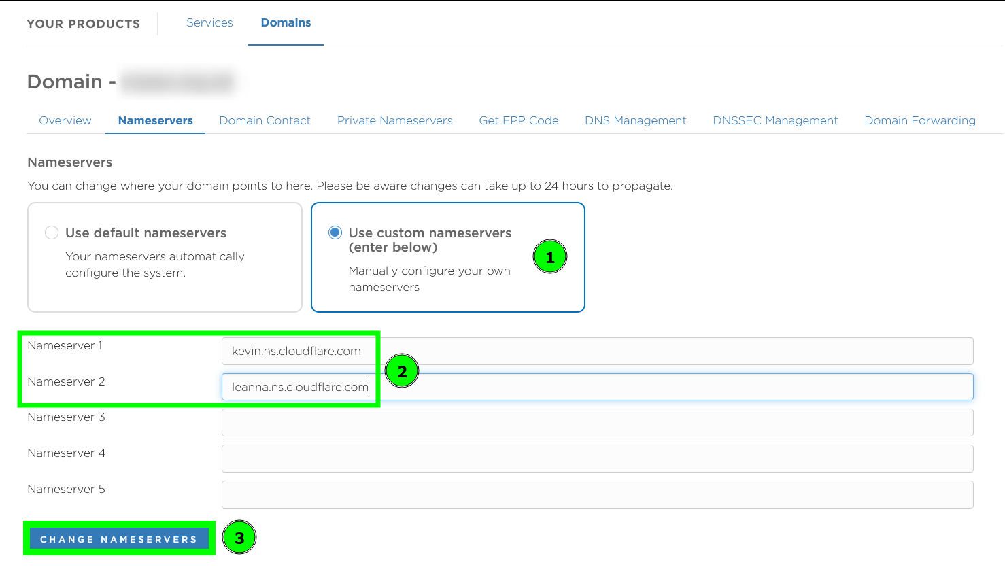Switch to the Domains tab
The width and height of the screenshot is (1005, 582).
pos(286,22)
